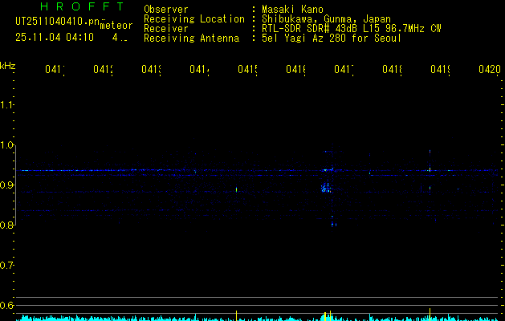Viewport: 505px width, 321px height.
Task: Click the 0.7 kHz axis label
Action: click(6, 266)
